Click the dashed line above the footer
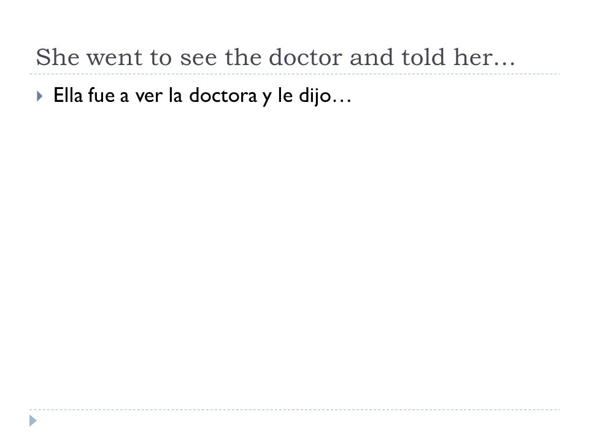Image resolution: width=589 pixels, height=442 pixels. coord(294,409)
